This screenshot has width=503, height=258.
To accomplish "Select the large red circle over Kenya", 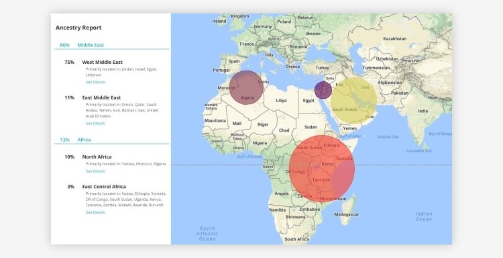I will click(322, 169).
